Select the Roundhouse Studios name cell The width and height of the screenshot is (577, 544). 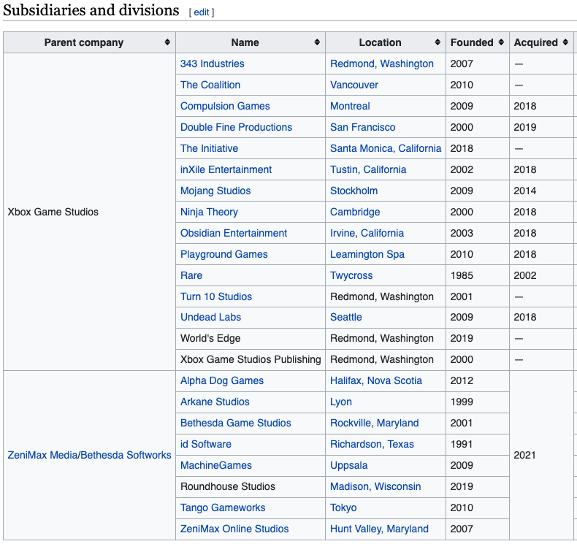pyautogui.click(x=251, y=486)
